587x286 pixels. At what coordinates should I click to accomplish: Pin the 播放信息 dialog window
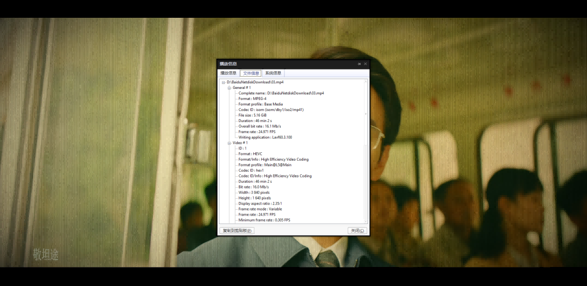coord(359,64)
